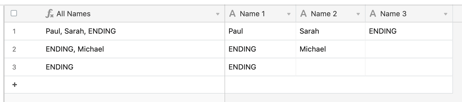Click the text field icon for Name 2
The image size is (462, 102).
pos(303,13)
